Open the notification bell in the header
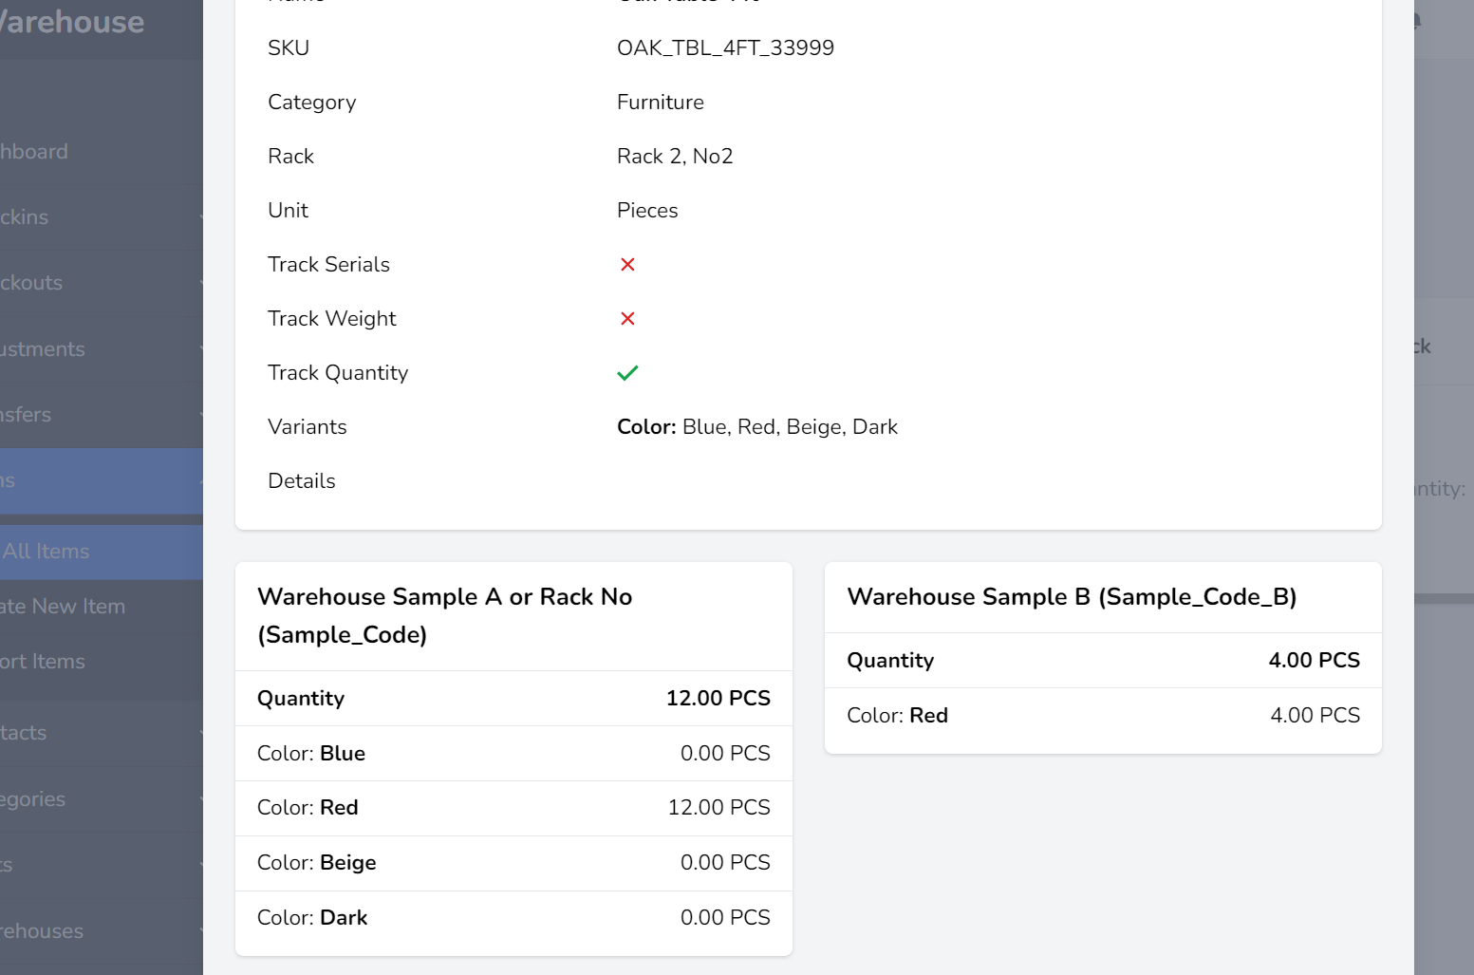The height and width of the screenshot is (975, 1474). point(1418,21)
